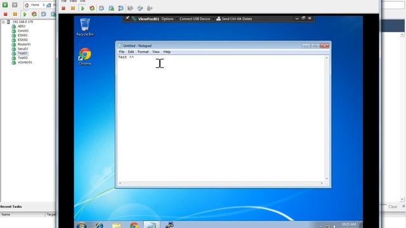Open Notepad File menu
Image resolution: width=406 pixels, height=228 pixels.
pos(121,52)
